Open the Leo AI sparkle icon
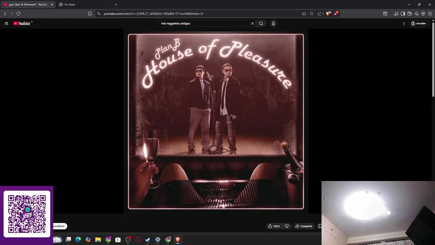This screenshot has height=245, width=435. (416, 14)
